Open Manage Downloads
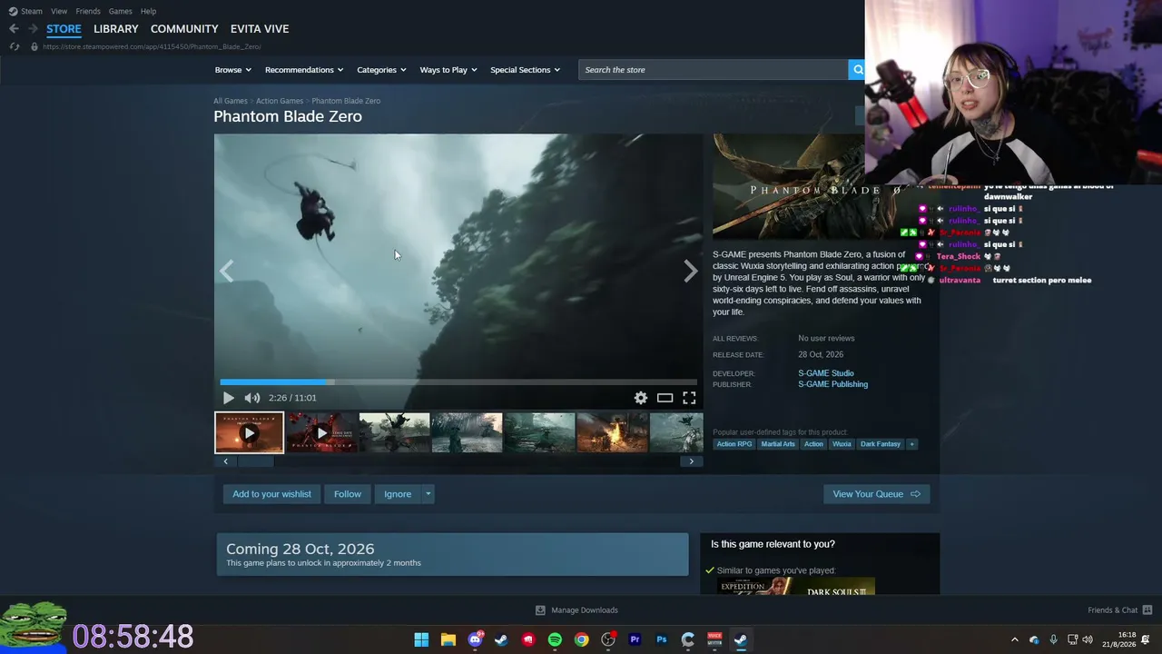The image size is (1162, 654). pos(576,610)
